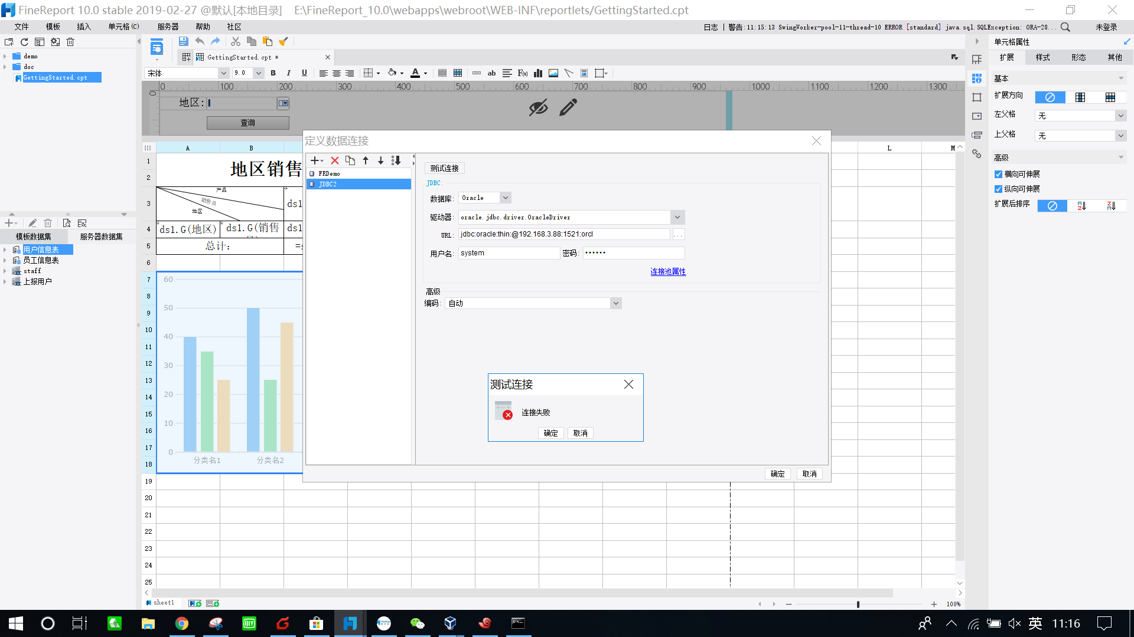Select ascending A-Z sort after expand
The width and height of the screenshot is (1134, 637).
point(1081,206)
